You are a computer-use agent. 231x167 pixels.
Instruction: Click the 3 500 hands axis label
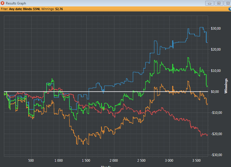(197, 160)
